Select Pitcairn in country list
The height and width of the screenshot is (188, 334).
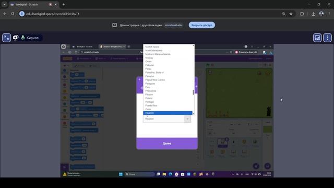pyautogui.click(x=168, y=95)
